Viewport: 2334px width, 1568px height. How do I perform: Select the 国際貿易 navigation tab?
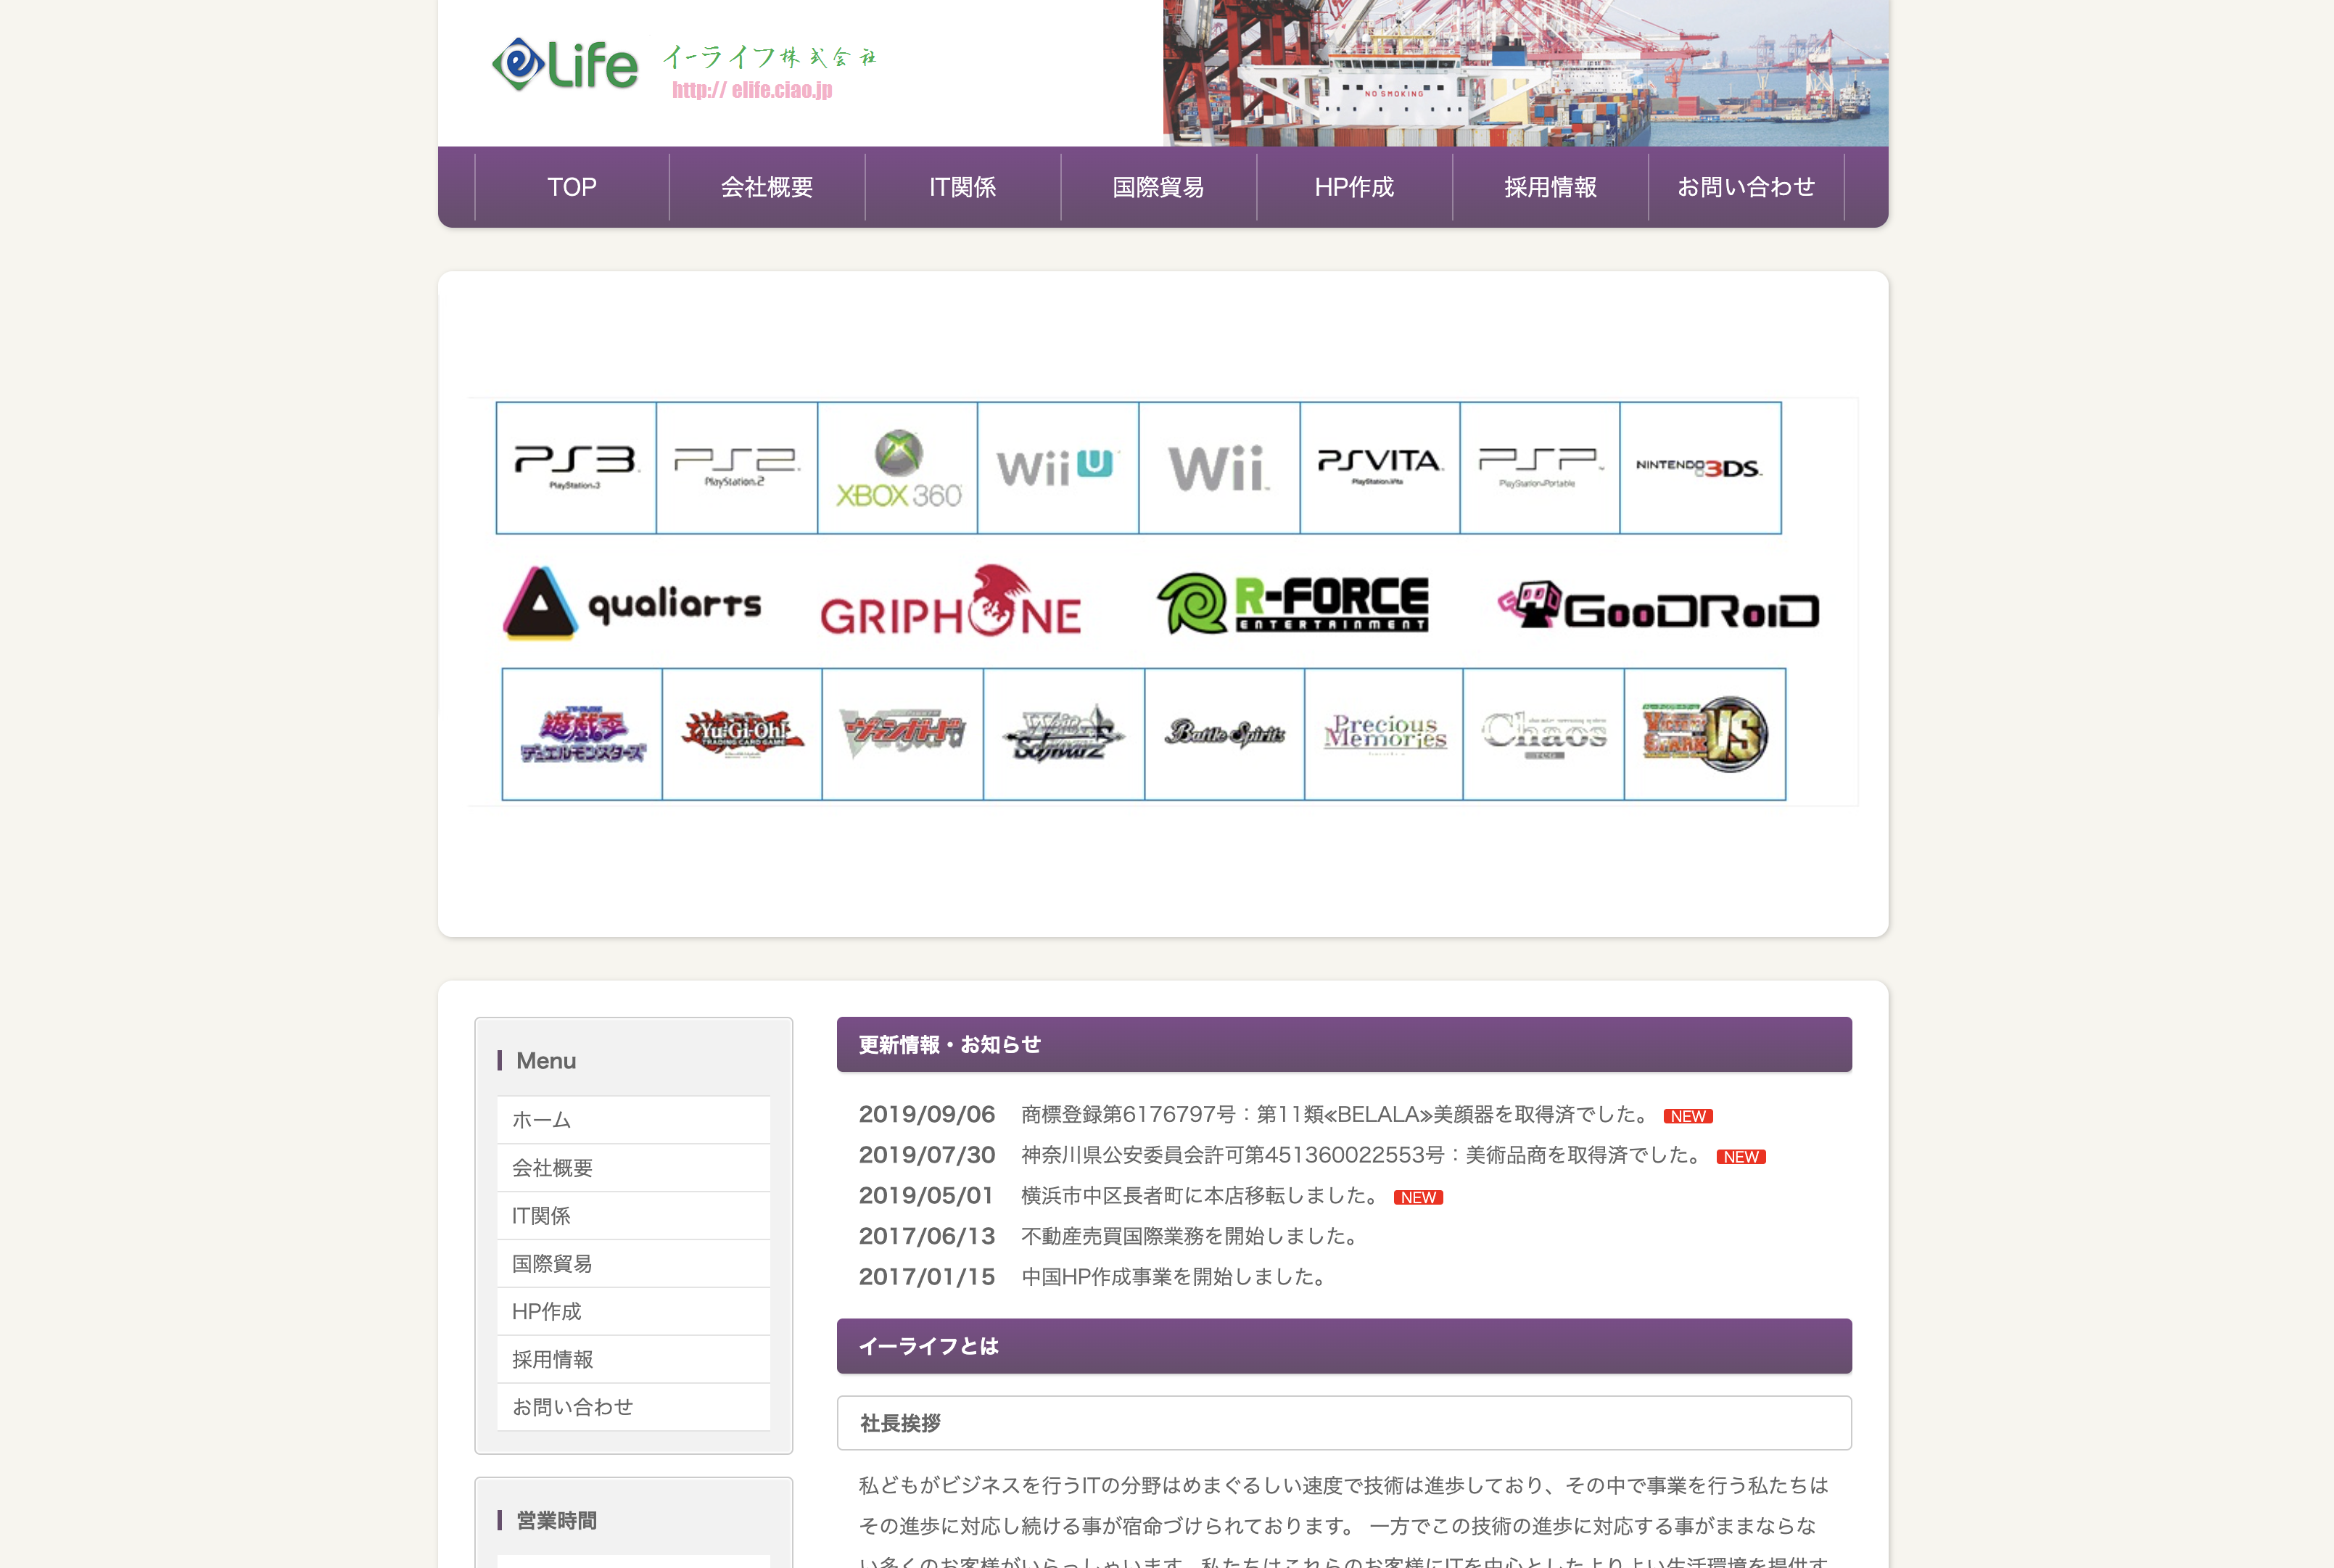(1158, 187)
